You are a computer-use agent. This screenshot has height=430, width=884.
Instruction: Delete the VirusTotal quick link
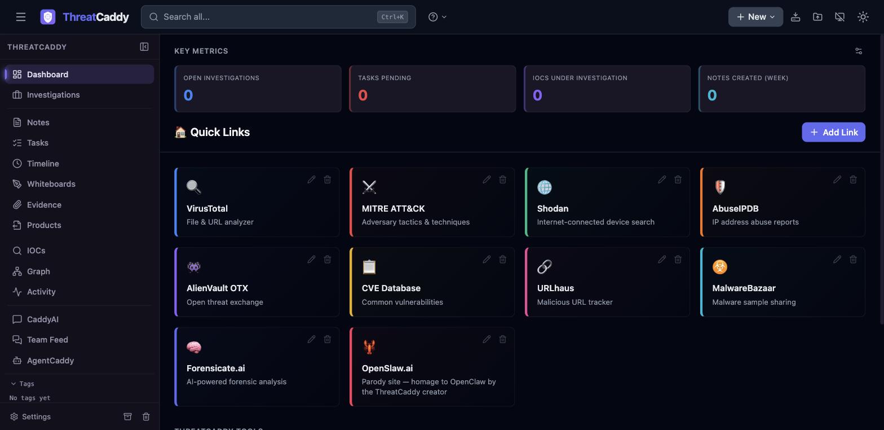click(x=328, y=179)
